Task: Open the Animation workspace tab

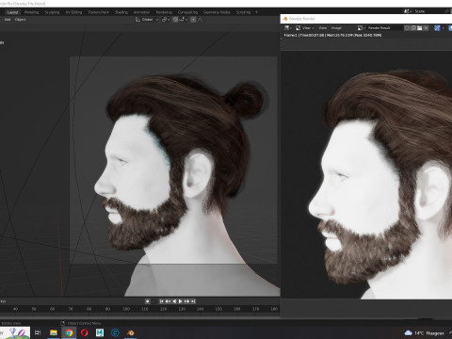Action: [141, 12]
